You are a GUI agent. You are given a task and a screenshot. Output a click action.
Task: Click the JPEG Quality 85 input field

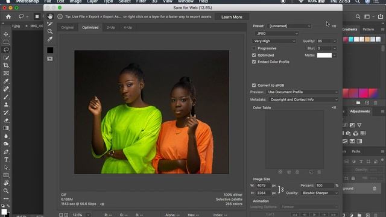[324, 41]
